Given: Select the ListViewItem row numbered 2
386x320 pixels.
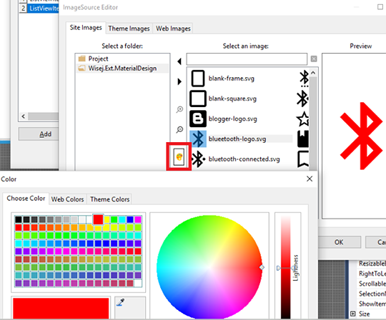Looking at the screenshot, I should coord(39,9).
